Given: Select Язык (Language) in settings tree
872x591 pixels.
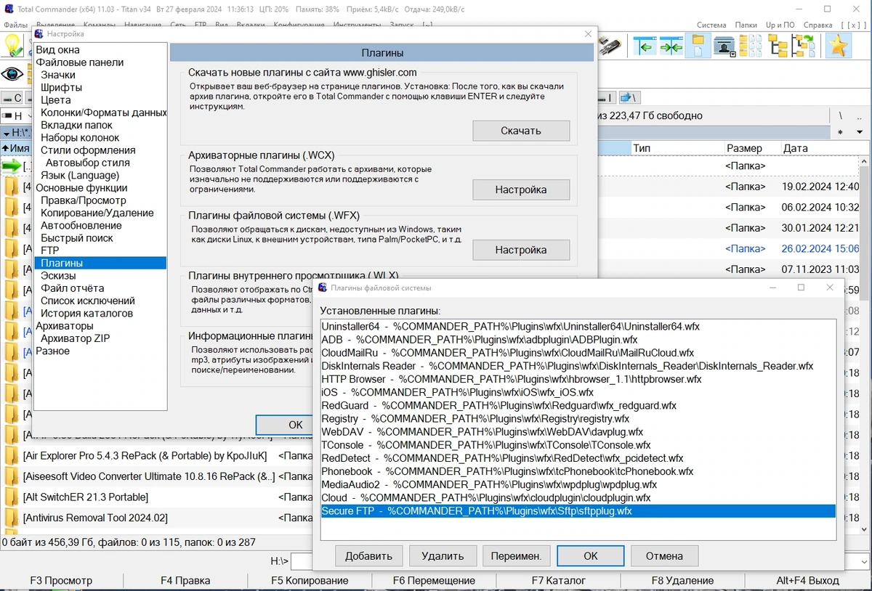Looking at the screenshot, I should tap(80, 175).
